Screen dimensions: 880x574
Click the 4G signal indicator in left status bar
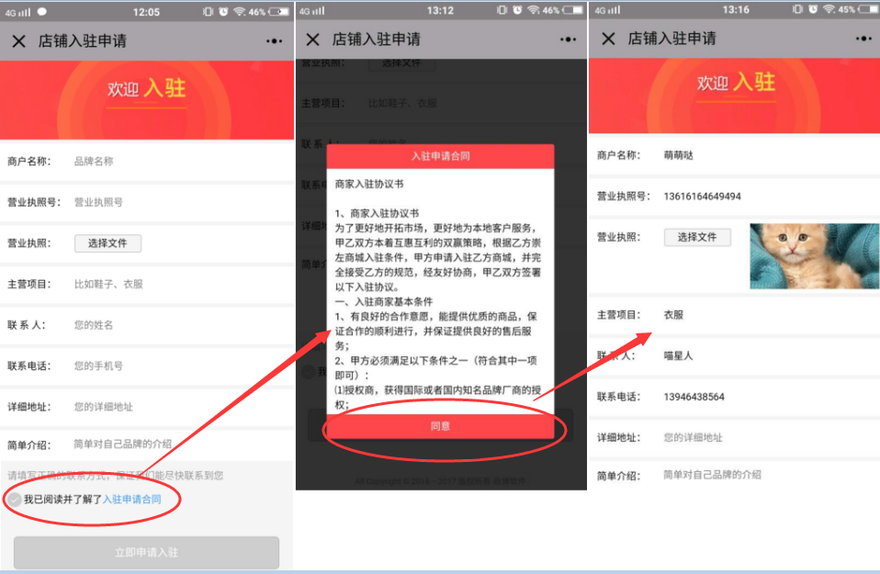tap(17, 12)
